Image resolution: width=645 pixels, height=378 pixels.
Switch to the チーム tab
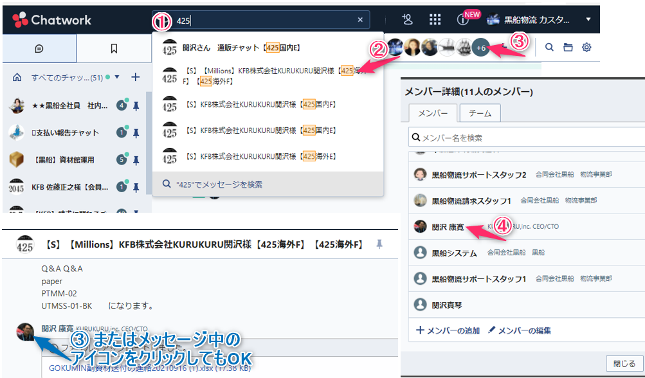[x=480, y=113]
